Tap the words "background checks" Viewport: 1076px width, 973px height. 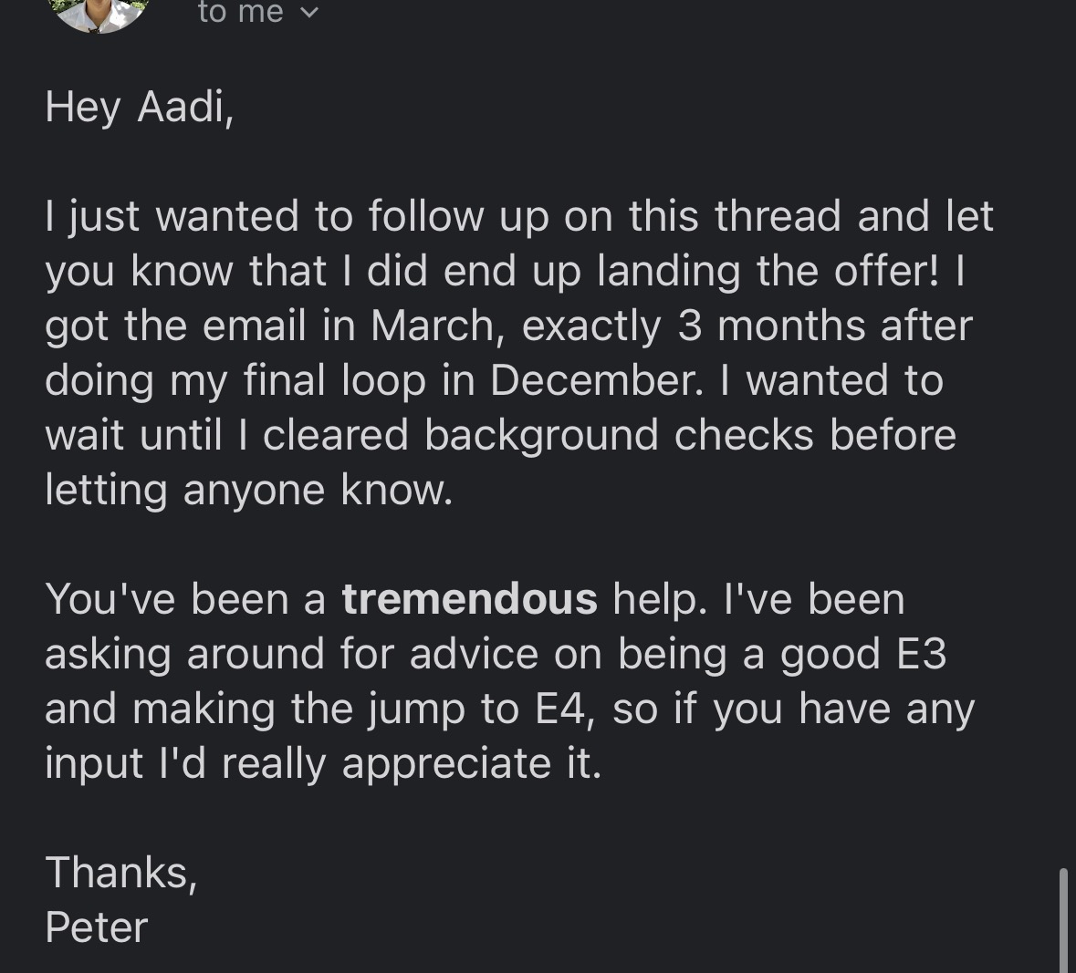pos(619,435)
